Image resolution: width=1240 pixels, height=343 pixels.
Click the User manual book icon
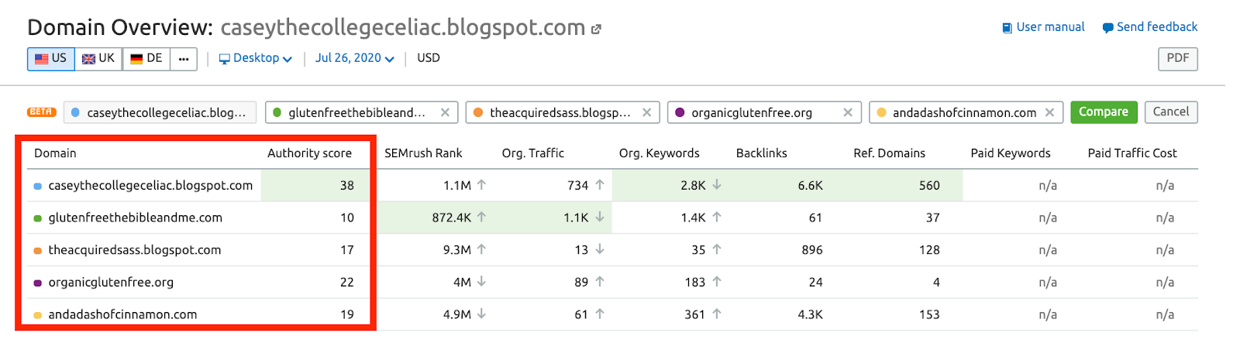1007,28
